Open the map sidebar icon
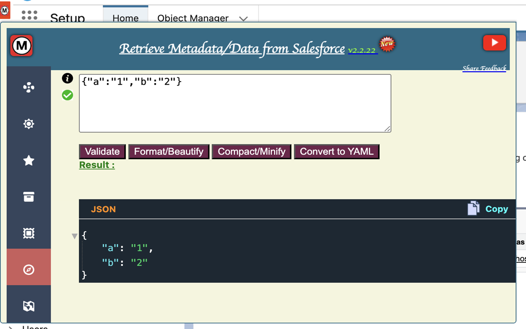Image resolution: width=526 pixels, height=329 pixels. tap(29, 306)
